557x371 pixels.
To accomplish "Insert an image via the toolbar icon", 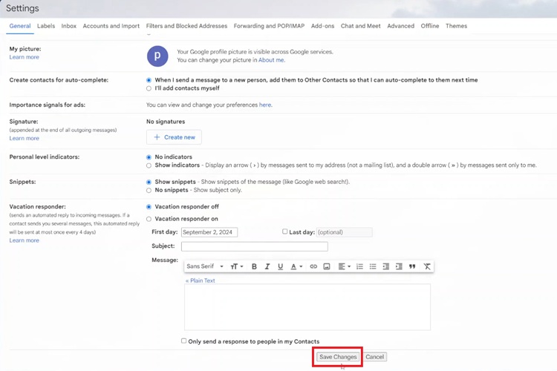I will click(327, 266).
